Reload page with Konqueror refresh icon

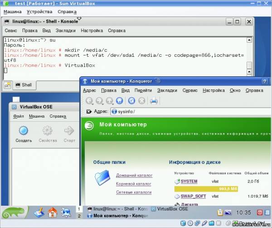point(131,101)
